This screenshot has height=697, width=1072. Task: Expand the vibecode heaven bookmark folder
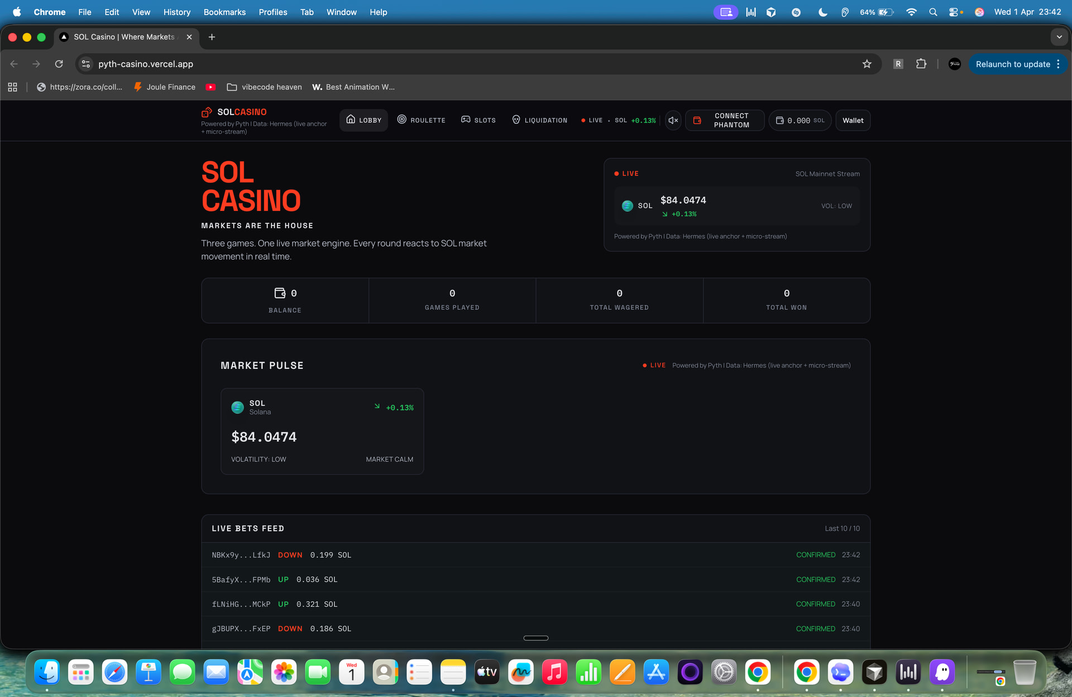[264, 87]
